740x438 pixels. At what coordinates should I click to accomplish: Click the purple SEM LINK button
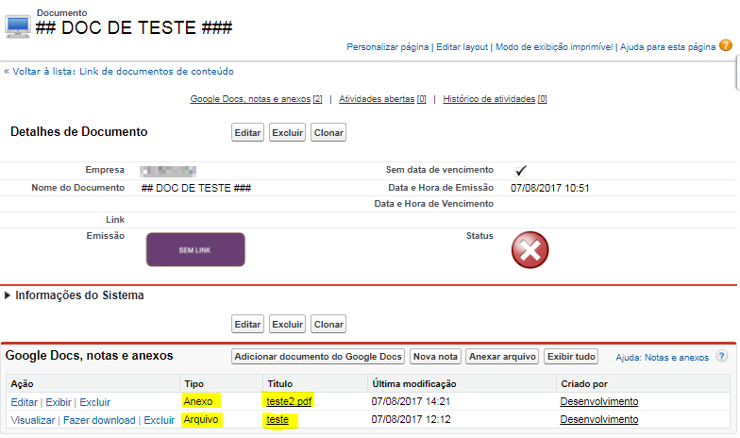pyautogui.click(x=195, y=249)
